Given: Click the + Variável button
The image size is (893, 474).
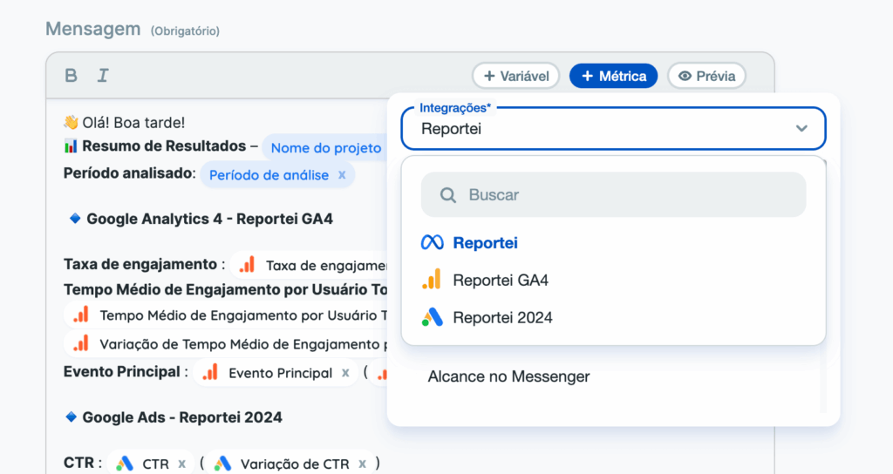Looking at the screenshot, I should point(516,77).
